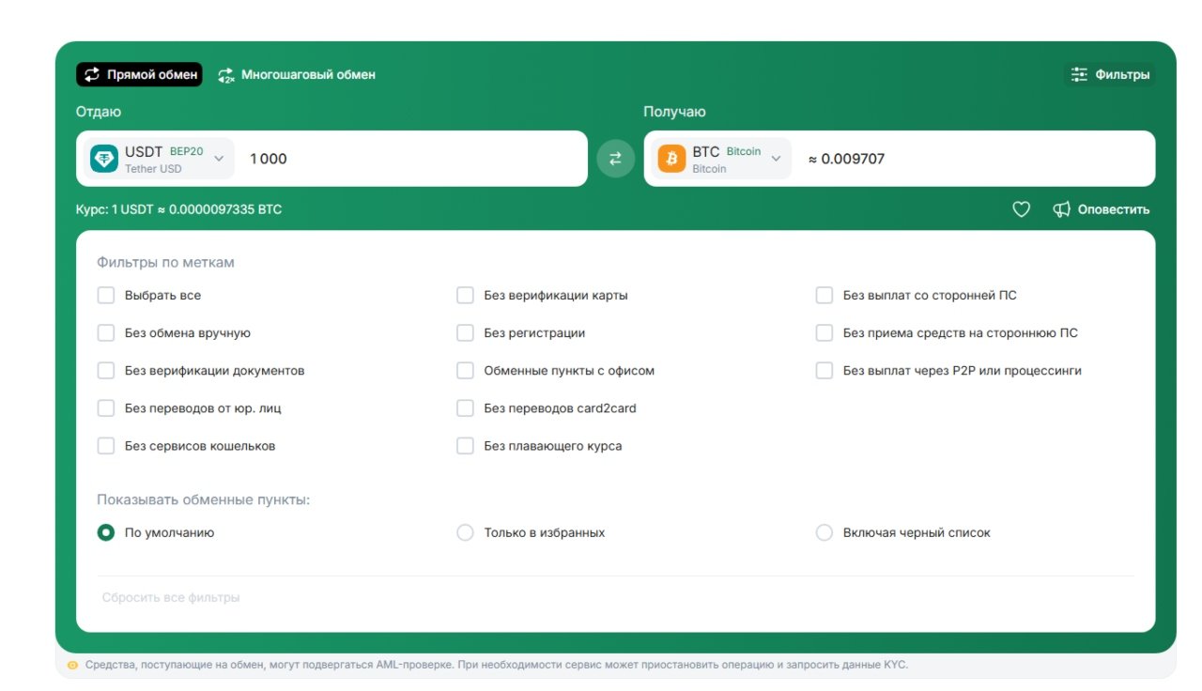Screen dimensions: 1202x691
Task: Open the Фильтры panel icon
Action: [x=1078, y=73]
